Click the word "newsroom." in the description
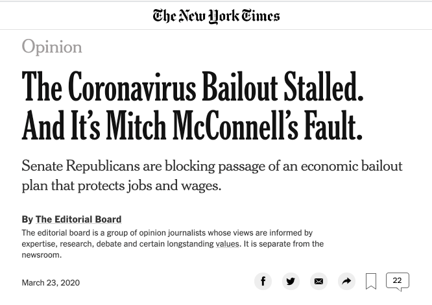 [x=42, y=255]
